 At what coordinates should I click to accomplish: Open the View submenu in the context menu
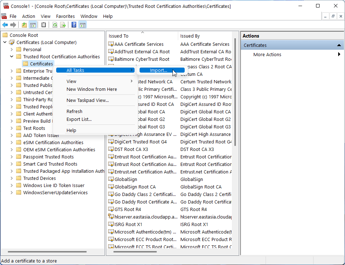pyautogui.click(x=95, y=82)
